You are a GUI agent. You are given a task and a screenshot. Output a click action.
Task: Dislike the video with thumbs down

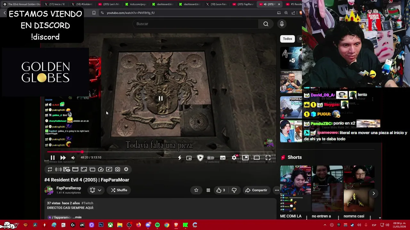234,190
